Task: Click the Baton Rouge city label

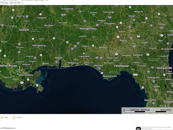Action: coord(9,66)
